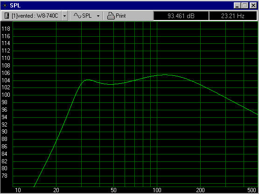Image resolution: width=259 pixels, height=194 pixels.
Task: Click the 10 Hz axis label
Action: pos(18,190)
